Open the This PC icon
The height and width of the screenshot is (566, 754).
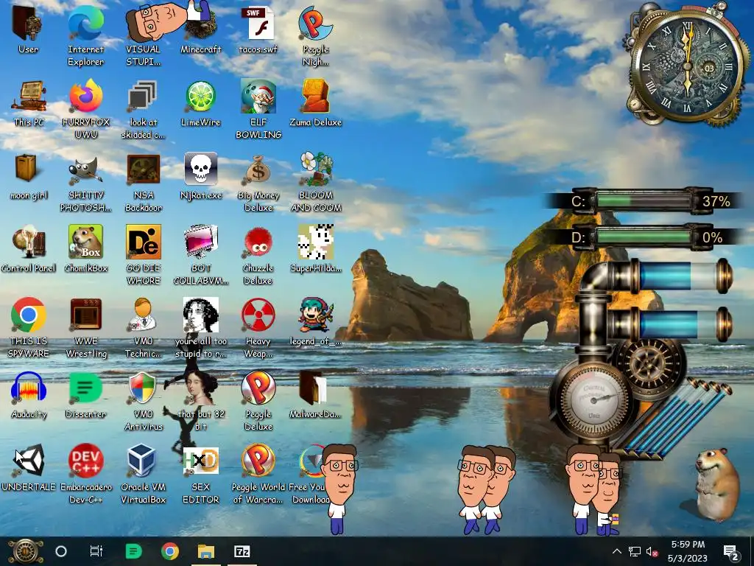29,102
